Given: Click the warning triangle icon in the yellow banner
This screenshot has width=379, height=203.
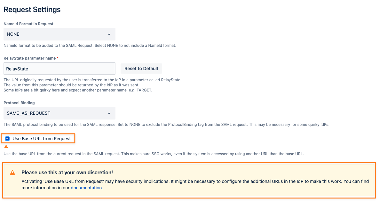Looking at the screenshot, I should coord(12,173).
